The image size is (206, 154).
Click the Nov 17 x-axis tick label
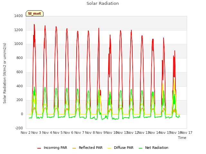(187, 133)
